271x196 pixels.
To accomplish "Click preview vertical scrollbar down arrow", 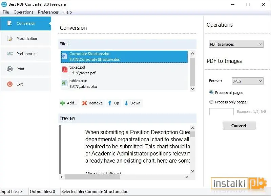I will click(x=192, y=171).
